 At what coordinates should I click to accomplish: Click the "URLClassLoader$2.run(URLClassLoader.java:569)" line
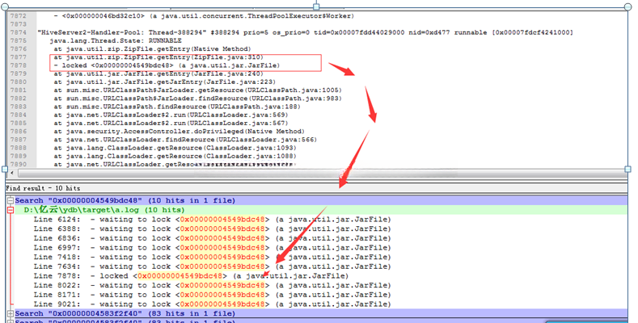coord(171,115)
